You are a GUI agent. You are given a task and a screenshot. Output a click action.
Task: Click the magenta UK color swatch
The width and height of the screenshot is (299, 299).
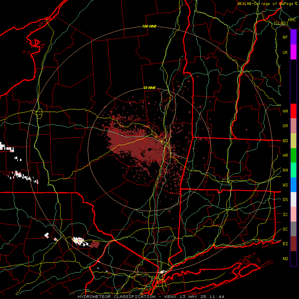[x=293, y=52]
